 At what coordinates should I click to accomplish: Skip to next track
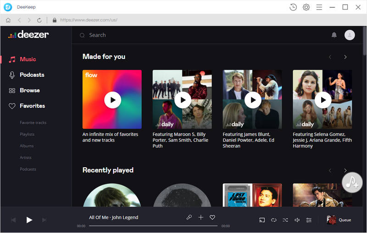click(44, 220)
